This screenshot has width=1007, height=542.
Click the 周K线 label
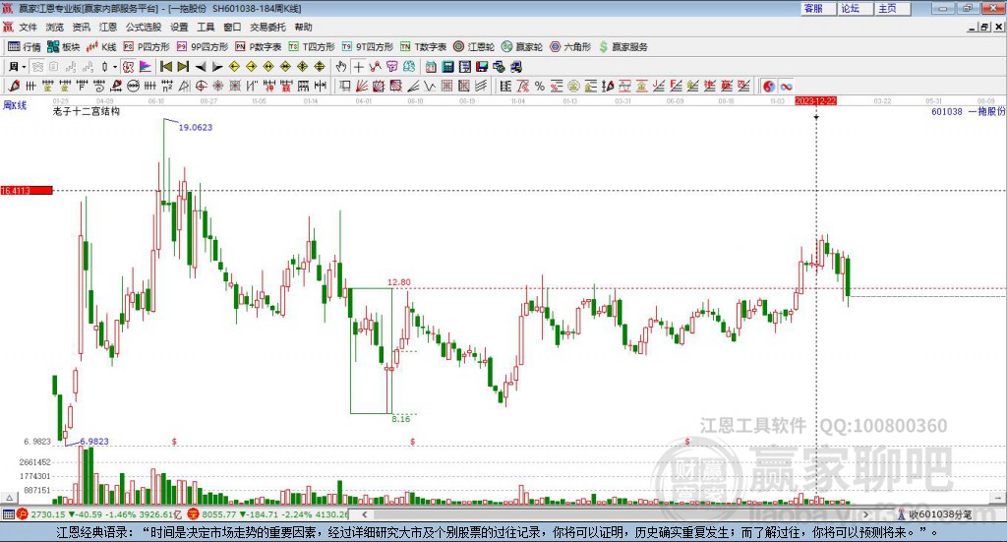point(15,105)
